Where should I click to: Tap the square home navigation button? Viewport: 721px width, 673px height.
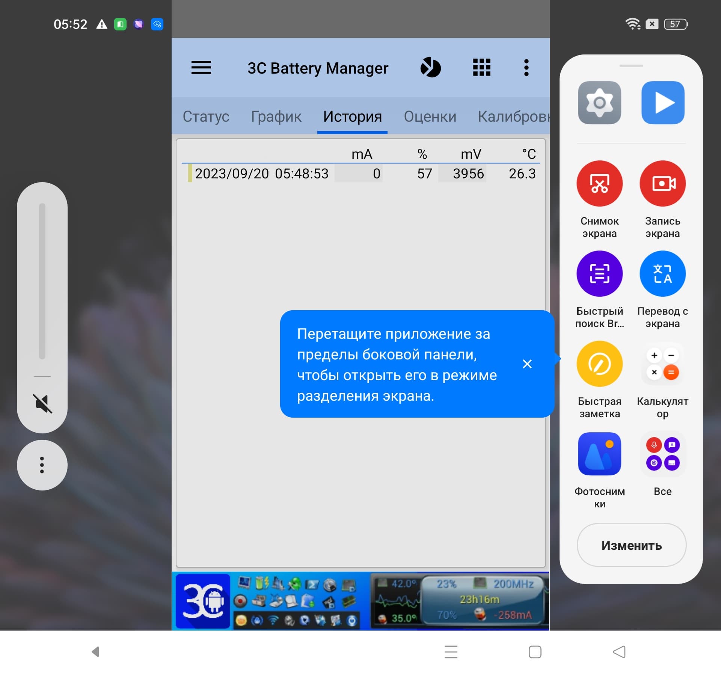(535, 652)
